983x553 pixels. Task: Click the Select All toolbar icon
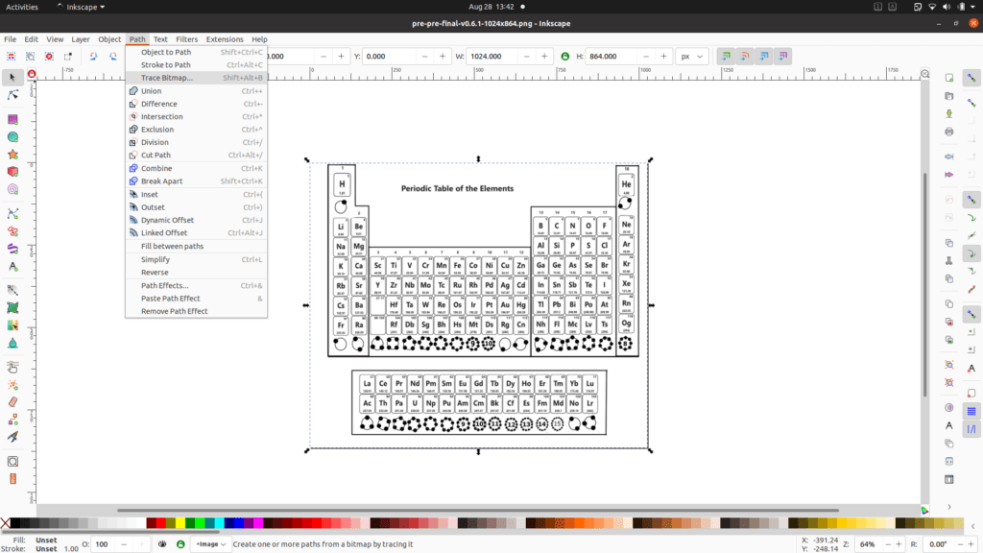click(12, 56)
